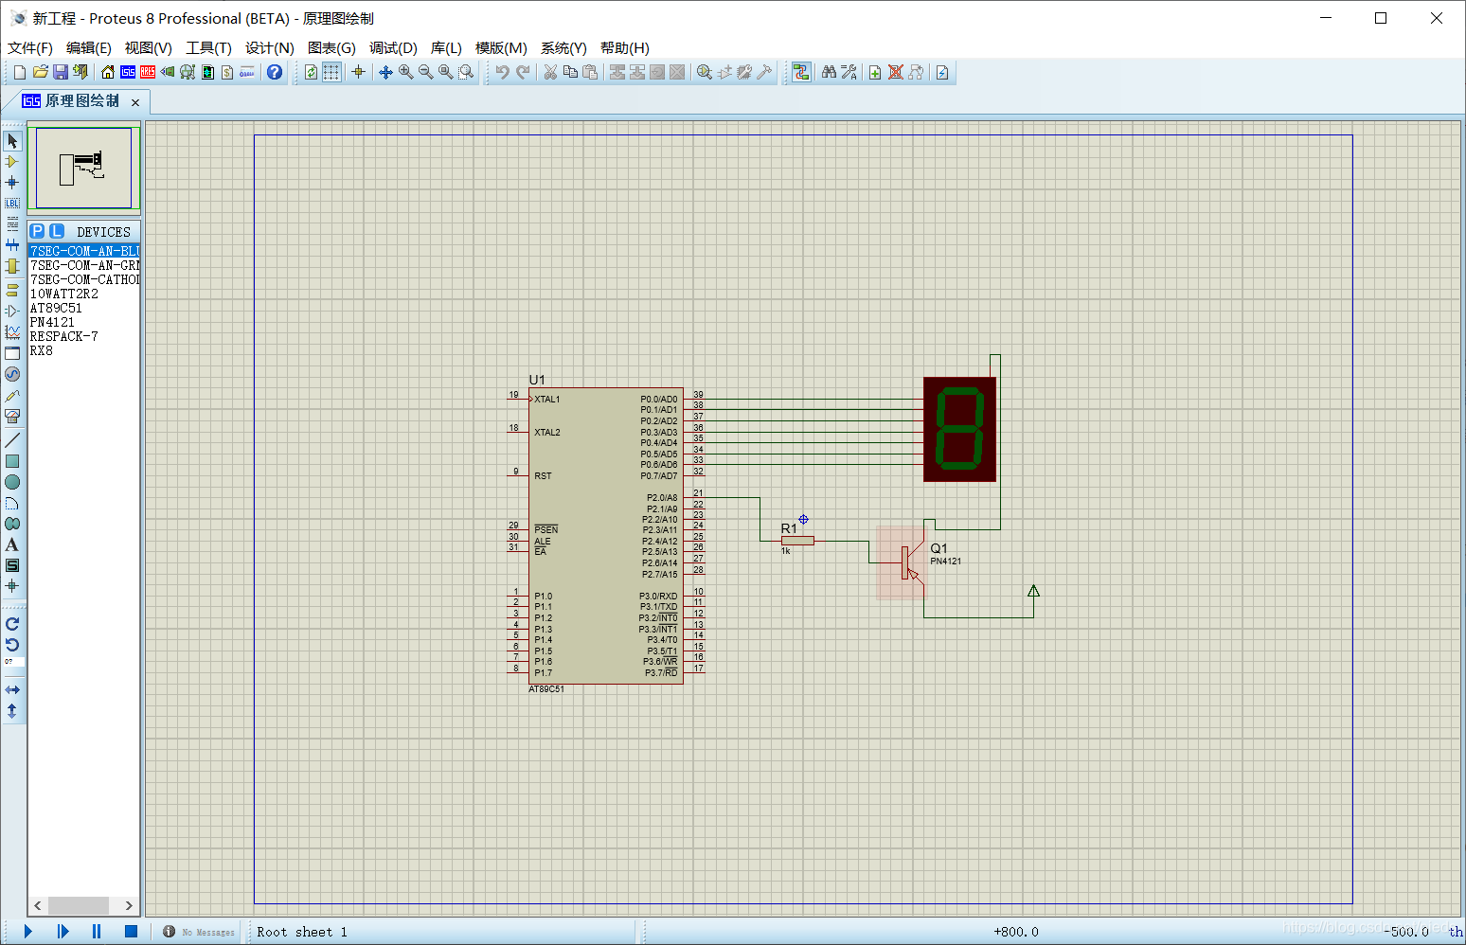
Task: Toggle the grid display button
Action: tap(331, 72)
